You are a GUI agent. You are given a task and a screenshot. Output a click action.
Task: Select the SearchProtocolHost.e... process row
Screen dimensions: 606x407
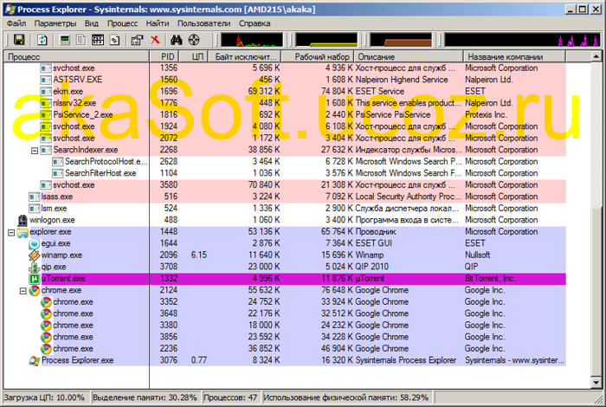pyautogui.click(x=285, y=162)
